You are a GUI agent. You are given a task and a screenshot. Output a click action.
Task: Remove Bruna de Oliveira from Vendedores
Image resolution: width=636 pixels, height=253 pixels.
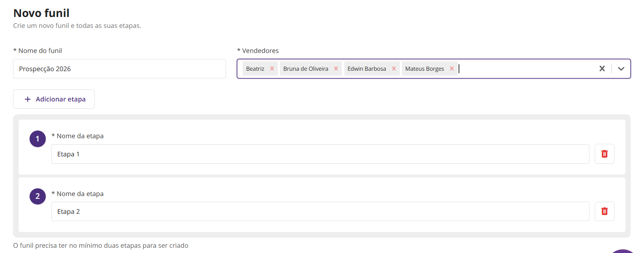(x=336, y=69)
